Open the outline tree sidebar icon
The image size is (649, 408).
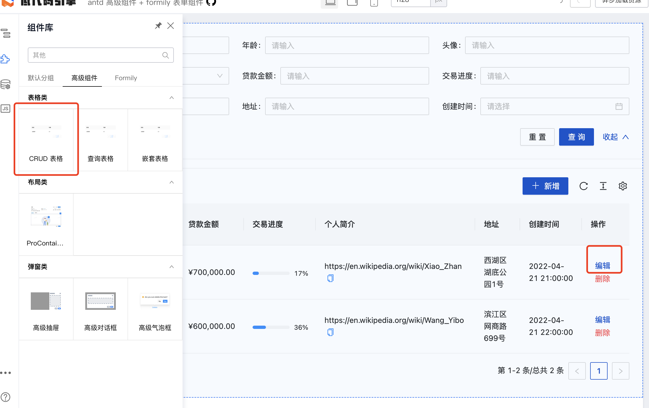(6, 33)
